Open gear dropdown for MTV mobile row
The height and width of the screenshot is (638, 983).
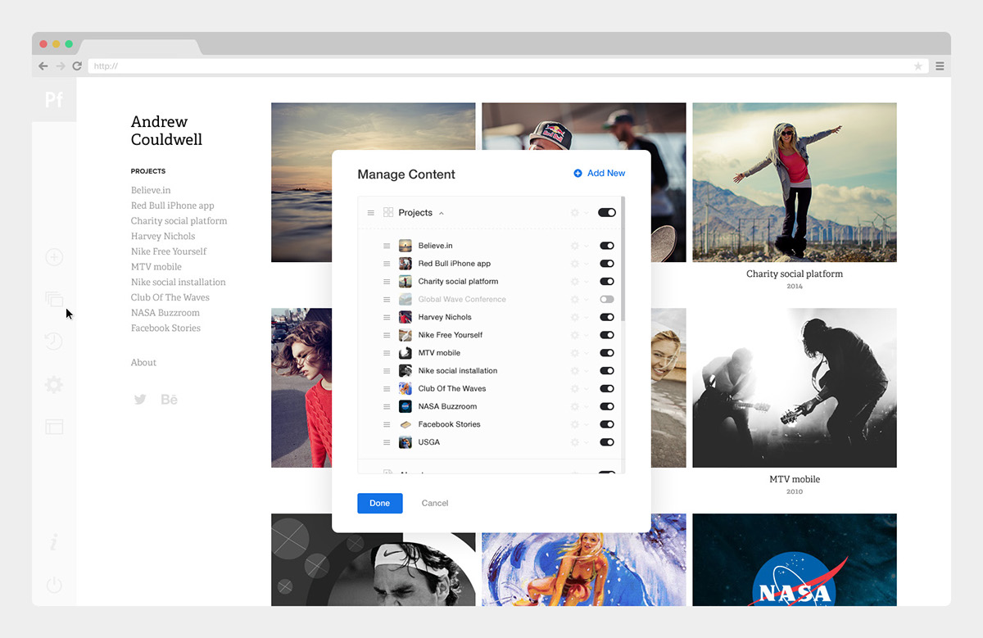click(x=579, y=353)
